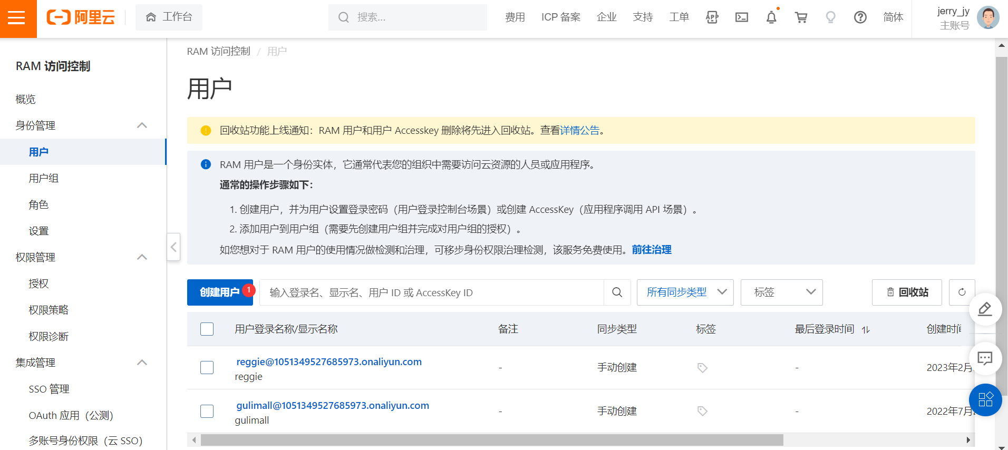Open 权限诊断 in the sidebar

pyautogui.click(x=49, y=336)
